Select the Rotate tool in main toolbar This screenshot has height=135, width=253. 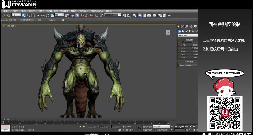(47, 15)
